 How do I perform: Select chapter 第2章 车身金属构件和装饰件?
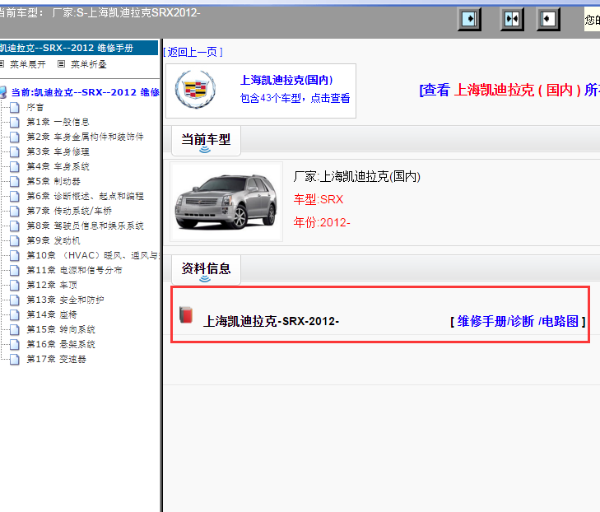point(85,137)
